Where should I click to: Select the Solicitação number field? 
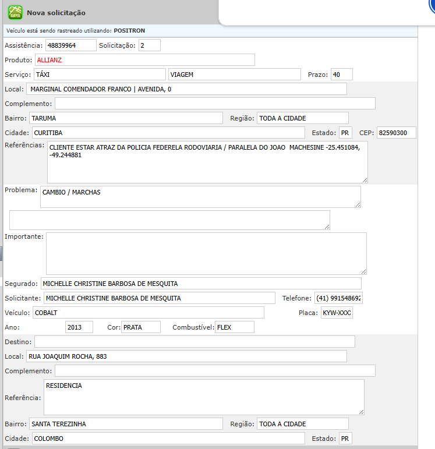pyautogui.click(x=150, y=45)
